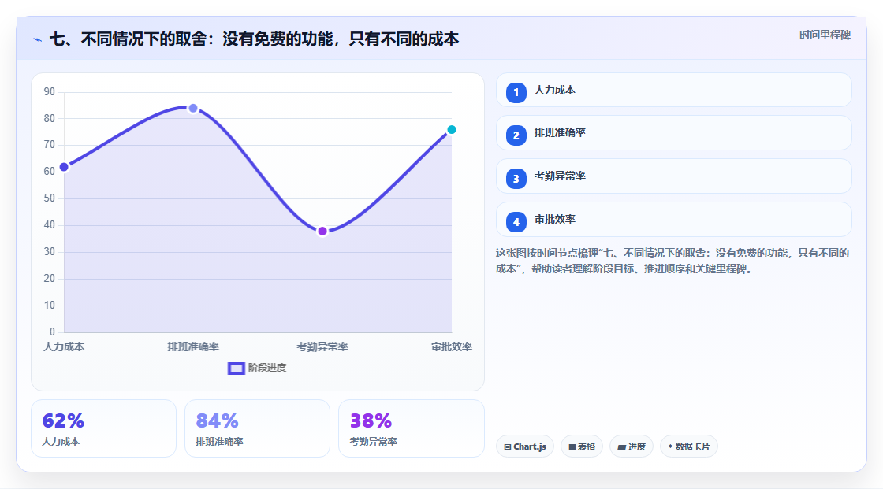The height and width of the screenshot is (489, 883).
Task: Click numbered badge 2 for 排班准确率
Action: pyautogui.click(x=516, y=135)
